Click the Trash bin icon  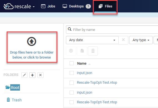pos(8,100)
